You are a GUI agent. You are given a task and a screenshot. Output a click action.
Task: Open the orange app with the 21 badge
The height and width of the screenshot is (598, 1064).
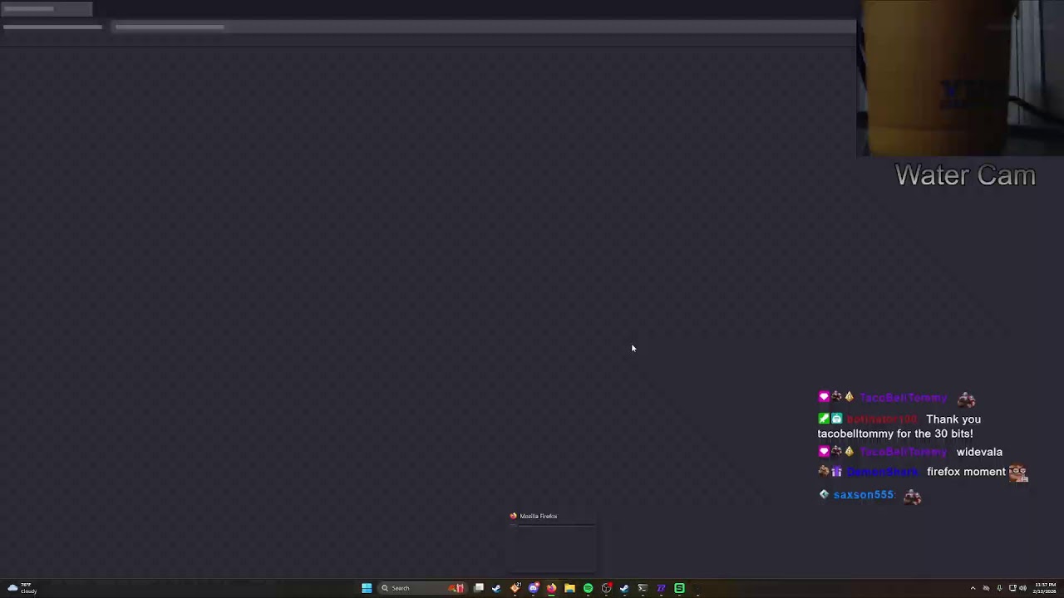point(515,588)
